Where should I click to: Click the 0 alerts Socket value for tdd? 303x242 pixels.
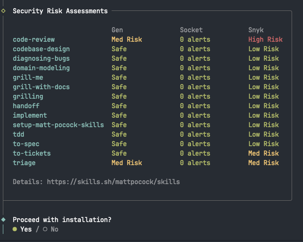pos(195,134)
